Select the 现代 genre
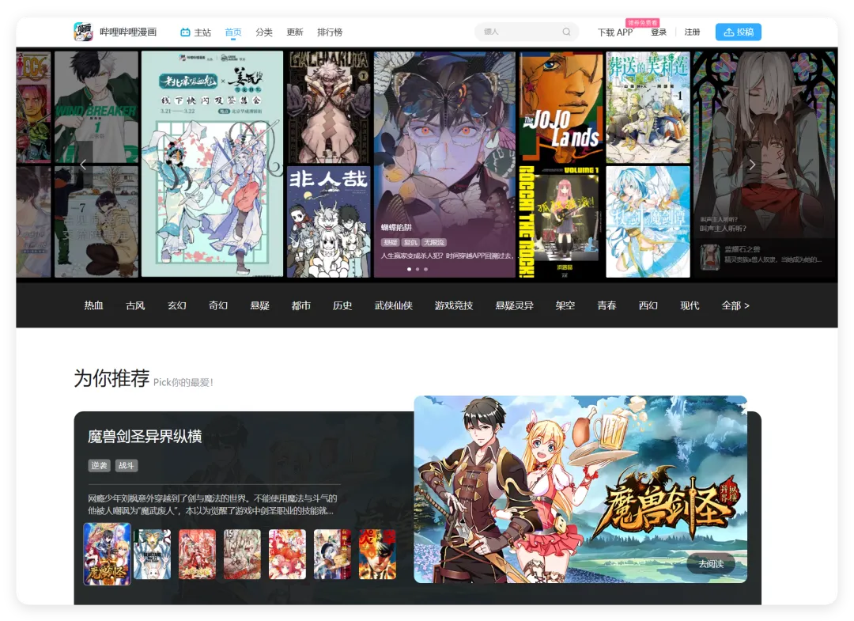The height and width of the screenshot is (621, 854). click(689, 305)
